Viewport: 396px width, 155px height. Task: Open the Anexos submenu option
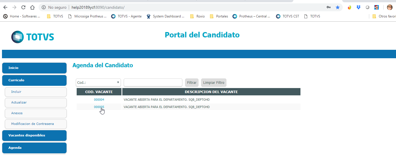[36, 113]
